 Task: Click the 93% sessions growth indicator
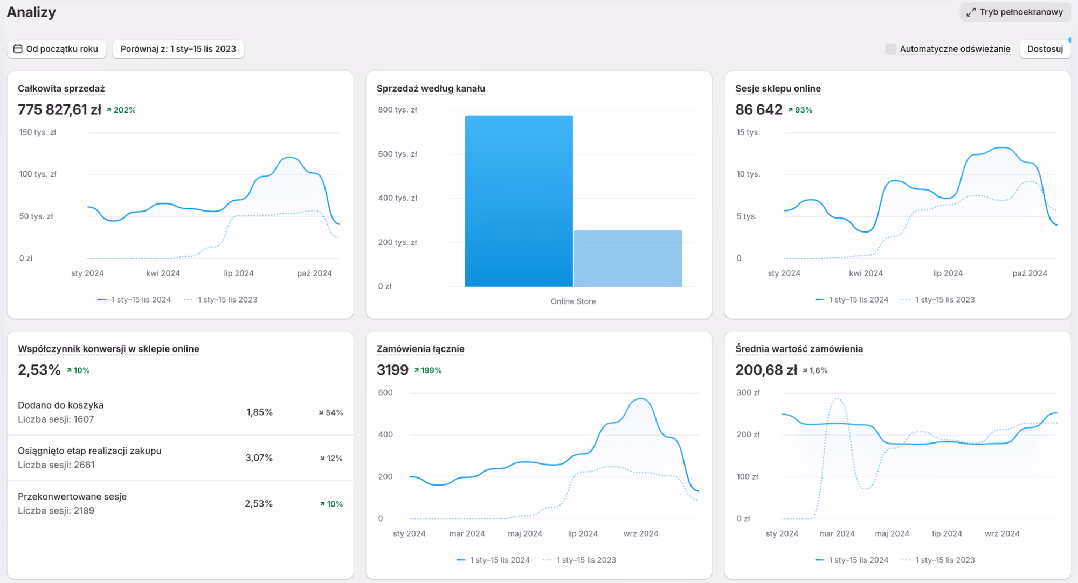coord(800,110)
